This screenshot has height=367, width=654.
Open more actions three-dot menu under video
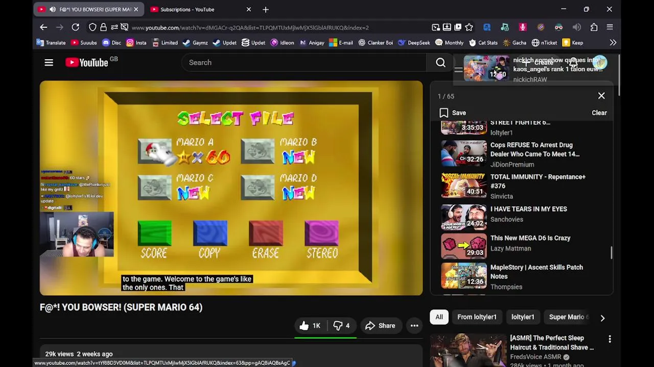pos(414,326)
